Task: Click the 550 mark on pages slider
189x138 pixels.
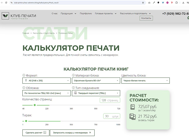Action: pos(96,108)
